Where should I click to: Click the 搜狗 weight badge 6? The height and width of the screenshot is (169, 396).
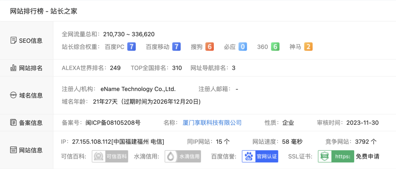pyautogui.click(x=210, y=47)
